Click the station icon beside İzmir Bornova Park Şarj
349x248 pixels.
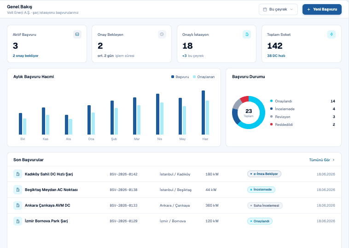coord(17,221)
